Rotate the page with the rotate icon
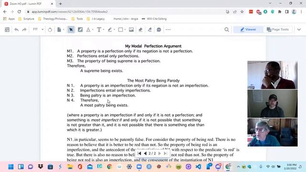Screen dimensions: 306x172 pos(50,30)
